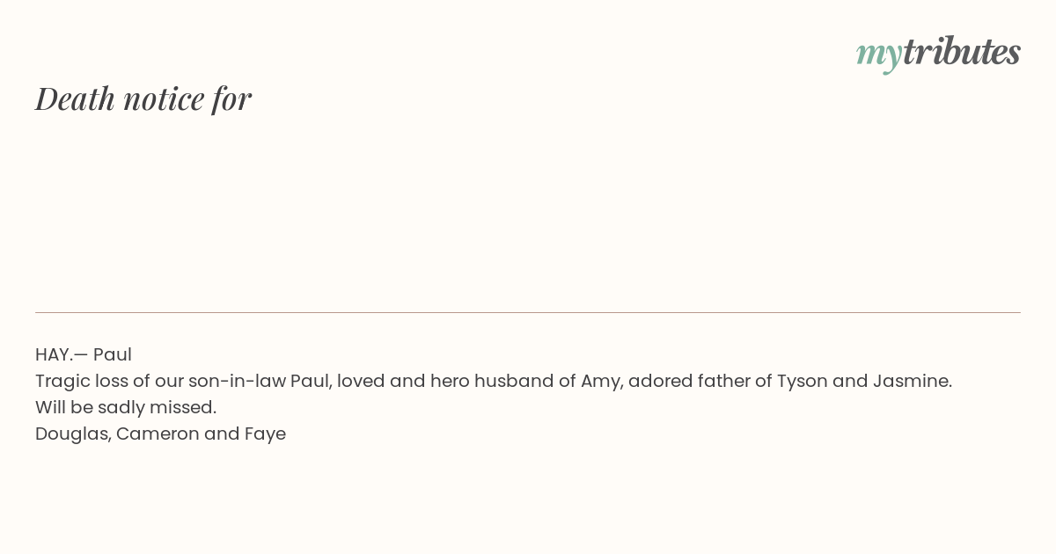Click the "Douglas, Cameron and Faye" signature line

pyautogui.click(x=160, y=434)
